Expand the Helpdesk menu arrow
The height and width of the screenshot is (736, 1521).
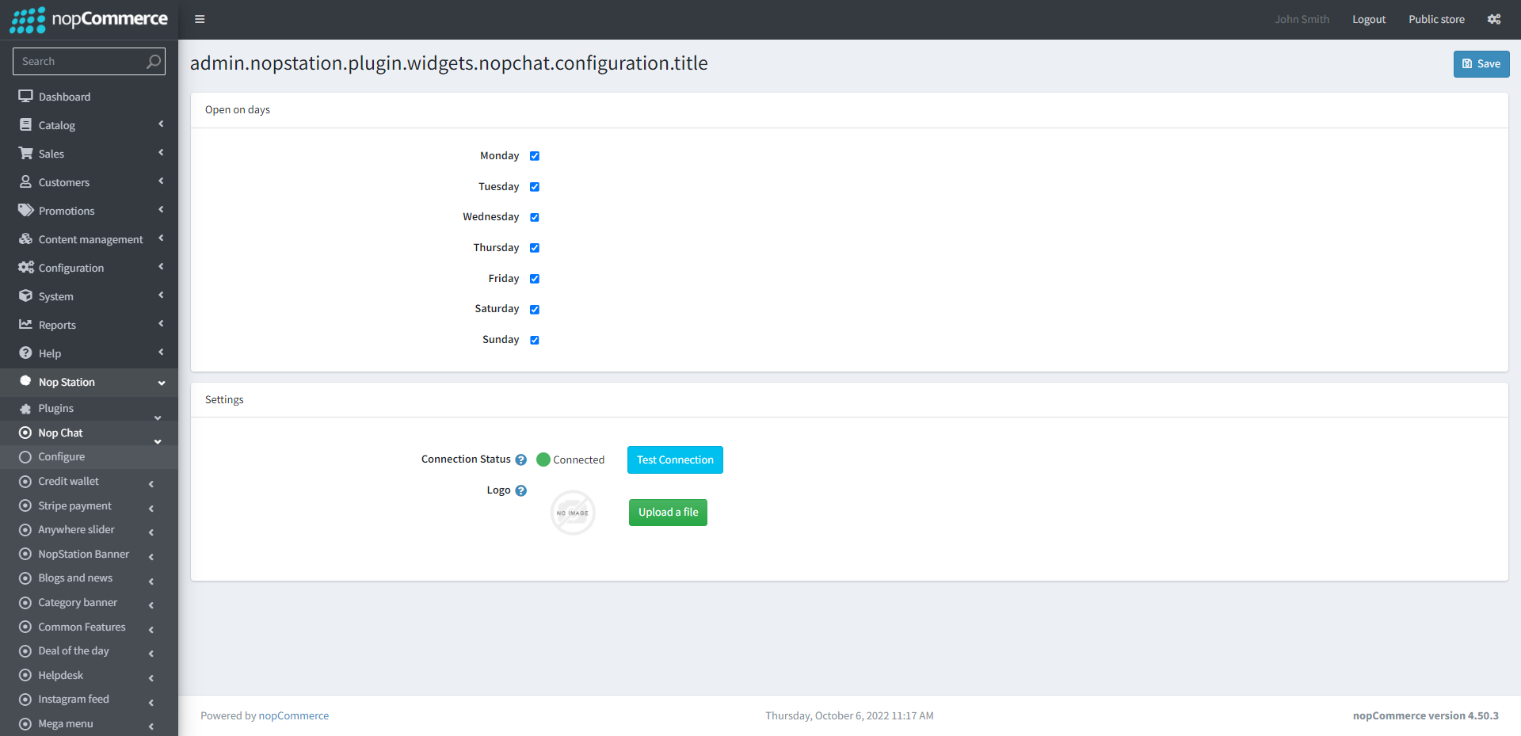pyautogui.click(x=151, y=678)
